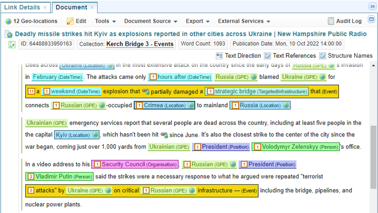378x213 pixels.
Task: Click count badge on strategic bridge
Action: pyautogui.click(x=211, y=91)
